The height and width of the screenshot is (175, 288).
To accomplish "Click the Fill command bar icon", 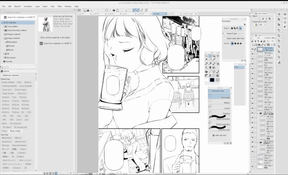I will coord(114,10).
